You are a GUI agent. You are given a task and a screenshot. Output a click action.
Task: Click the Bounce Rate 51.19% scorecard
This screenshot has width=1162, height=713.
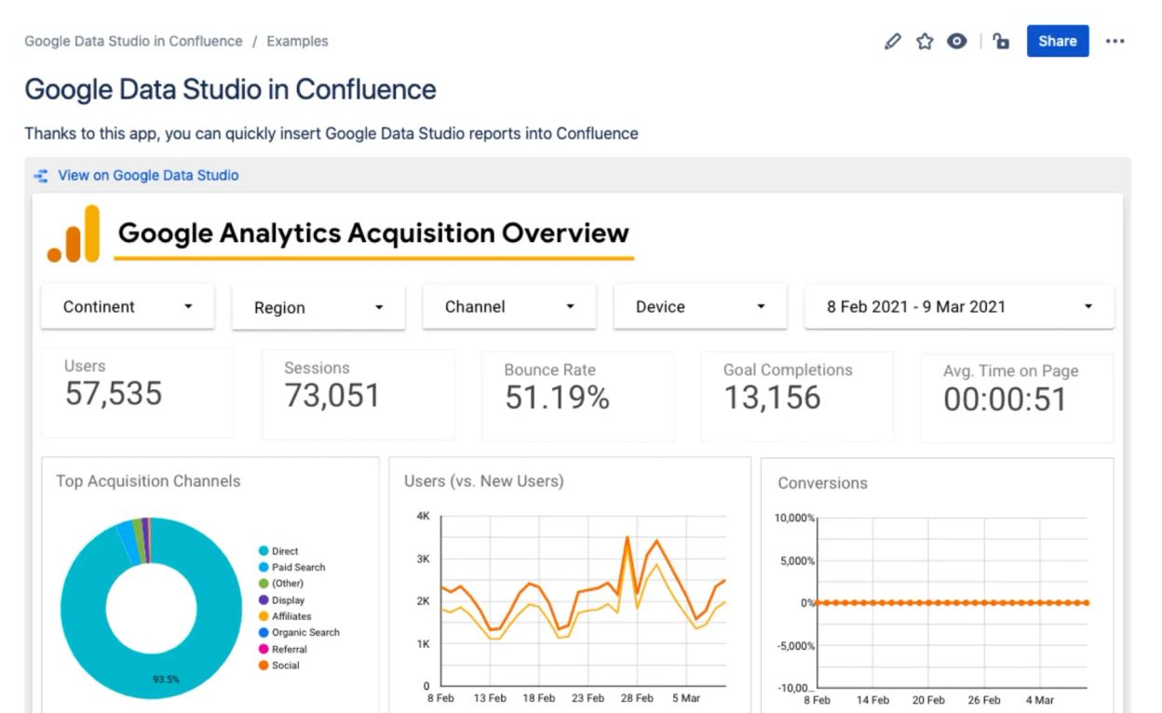578,397
